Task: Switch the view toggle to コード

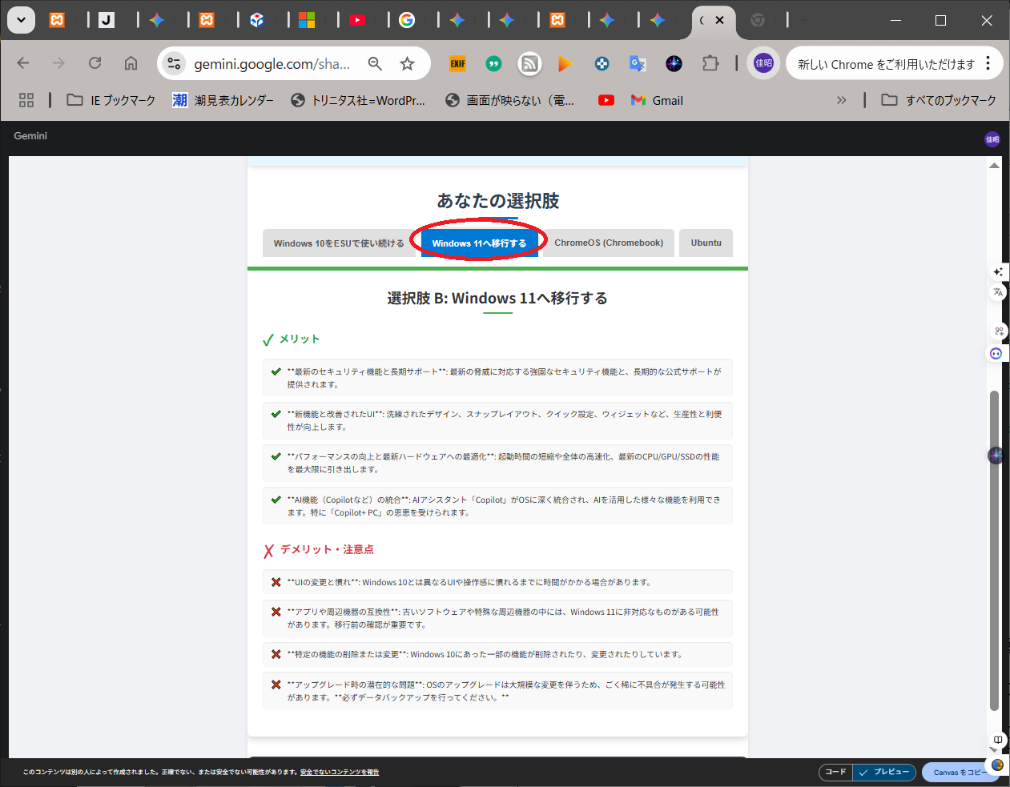Action: coord(835,772)
